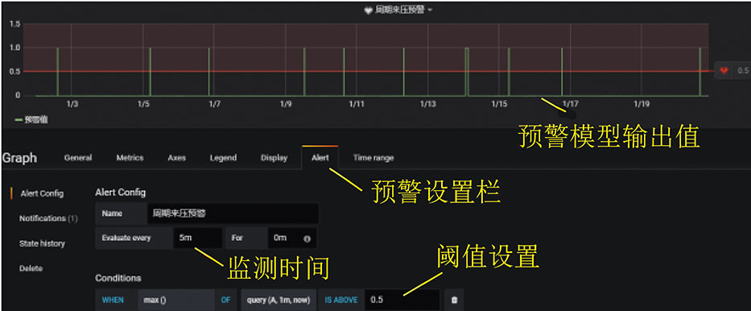
Task: Select the Display tab
Action: click(274, 158)
